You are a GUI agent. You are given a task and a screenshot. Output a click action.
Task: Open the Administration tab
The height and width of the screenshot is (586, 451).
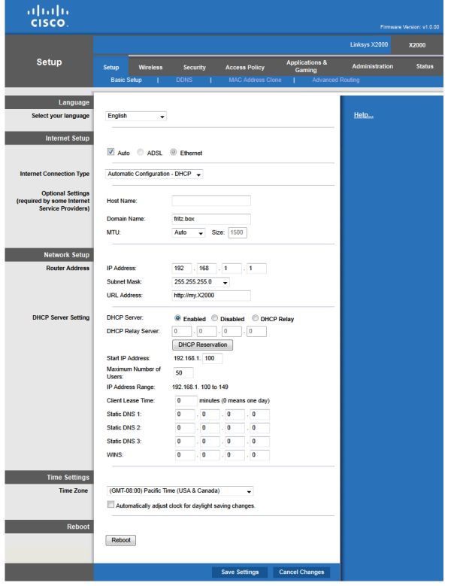pyautogui.click(x=372, y=67)
